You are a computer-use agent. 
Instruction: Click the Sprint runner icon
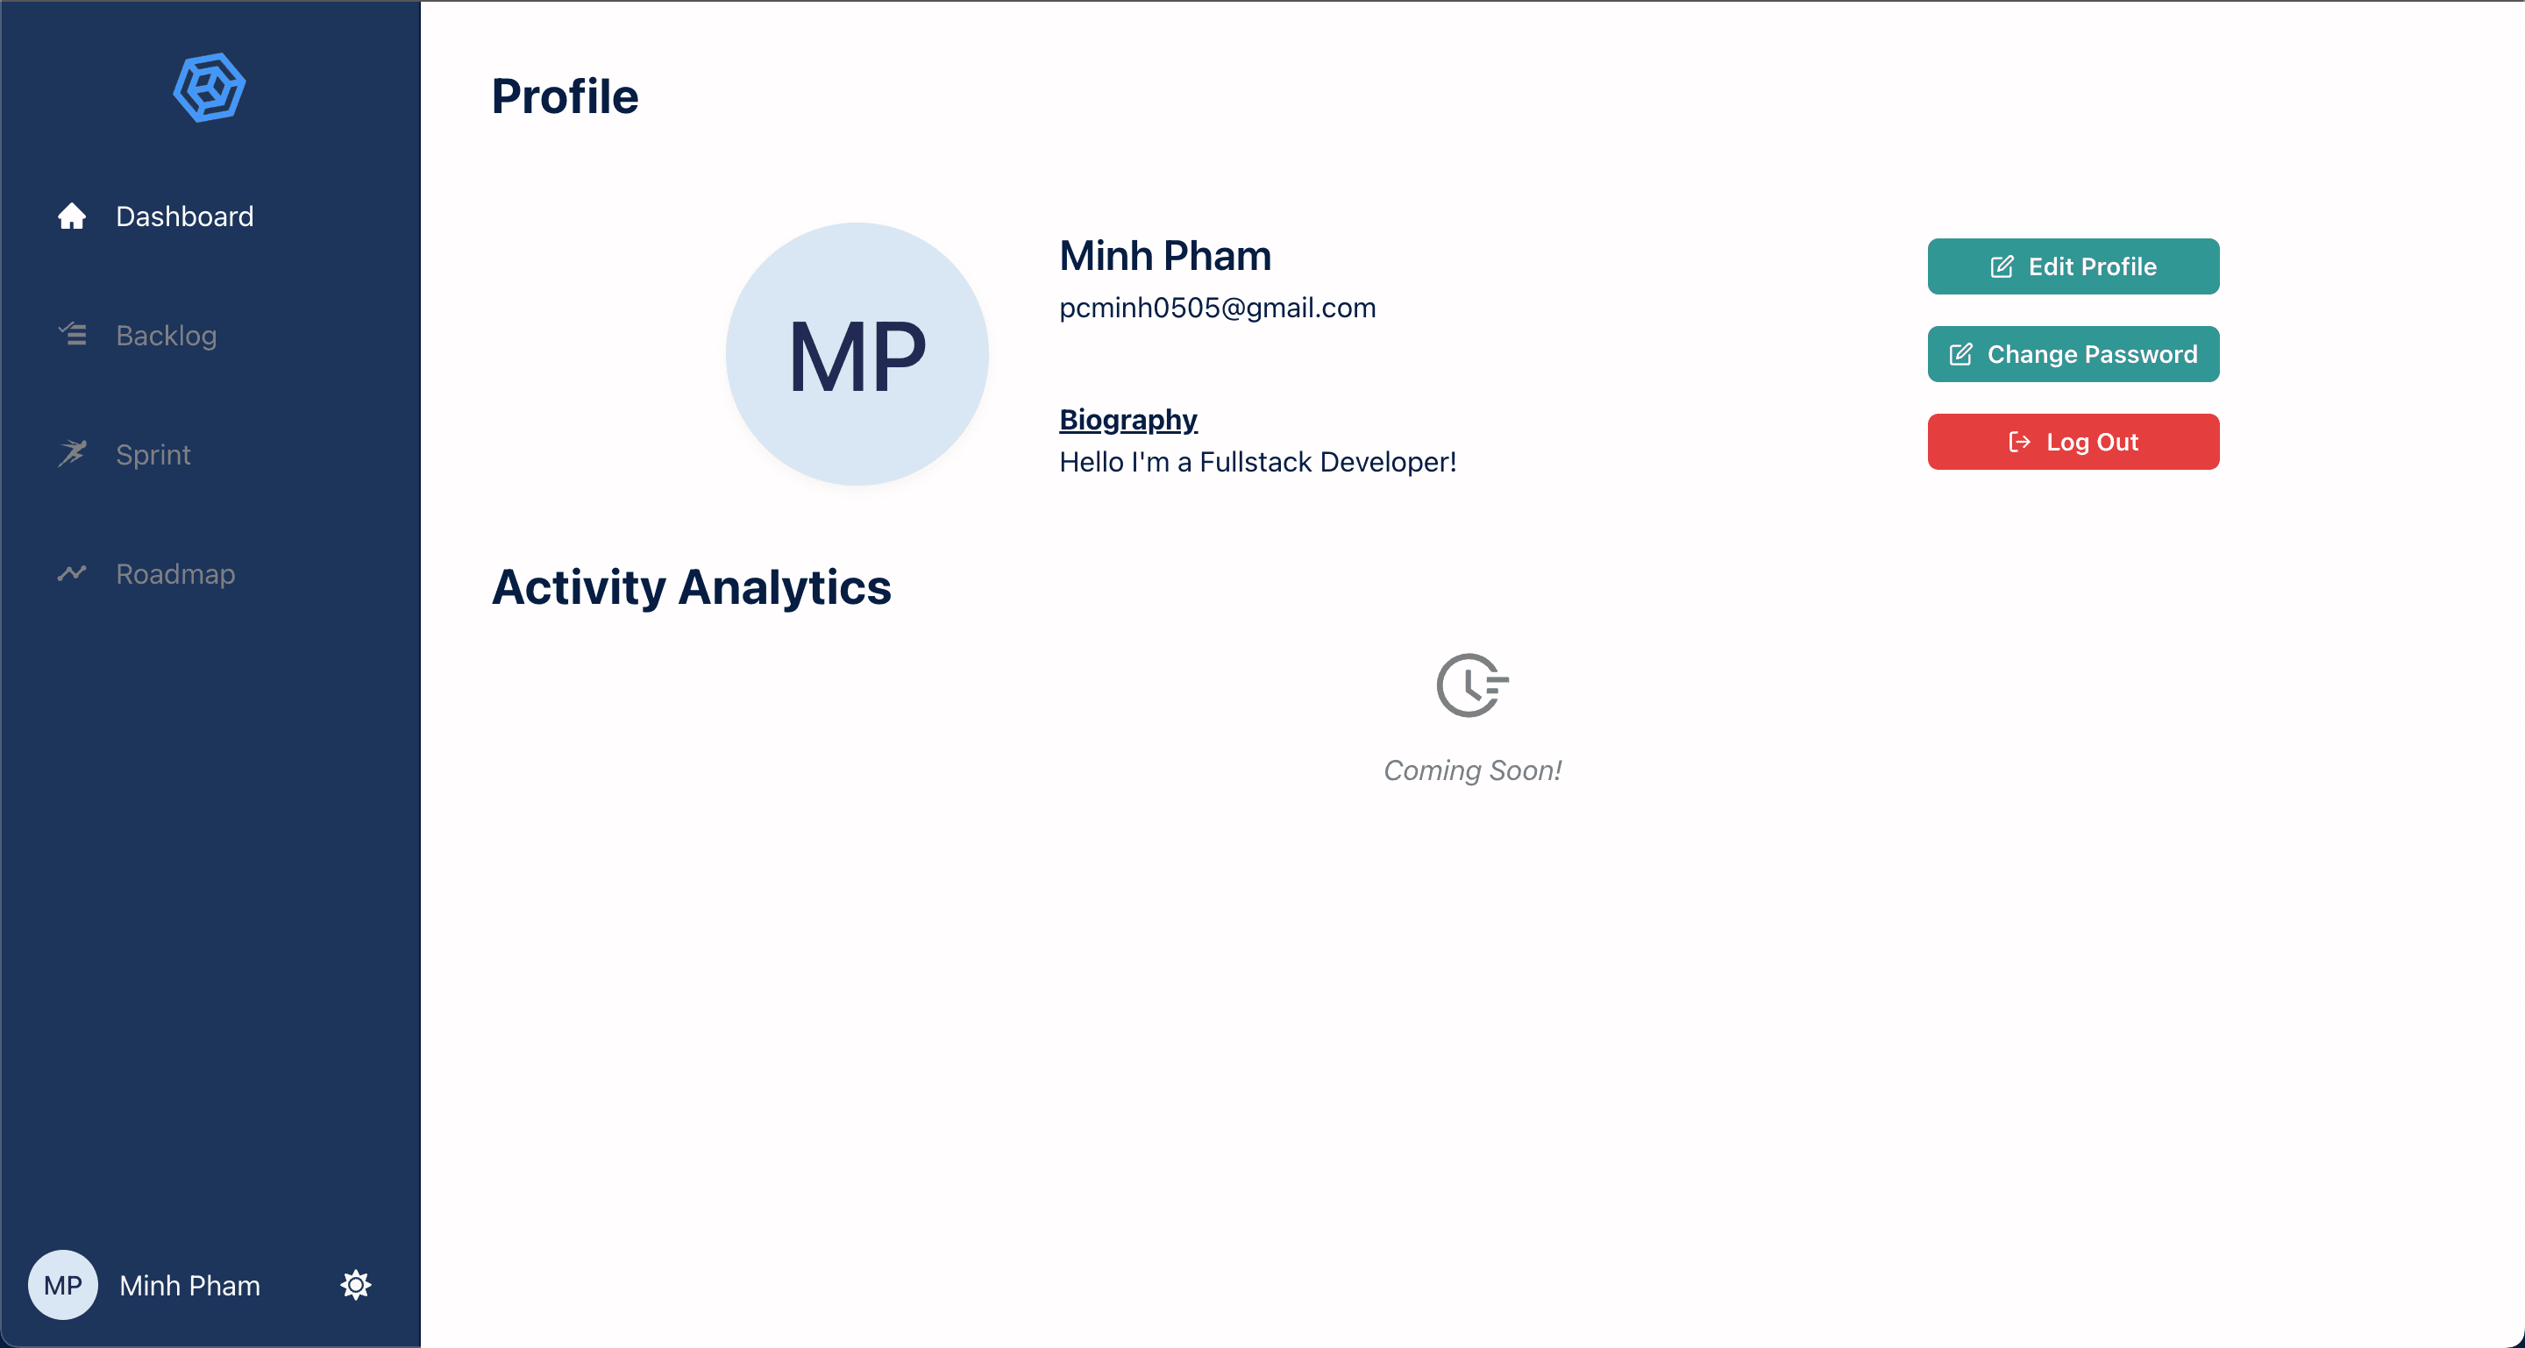tap(72, 454)
